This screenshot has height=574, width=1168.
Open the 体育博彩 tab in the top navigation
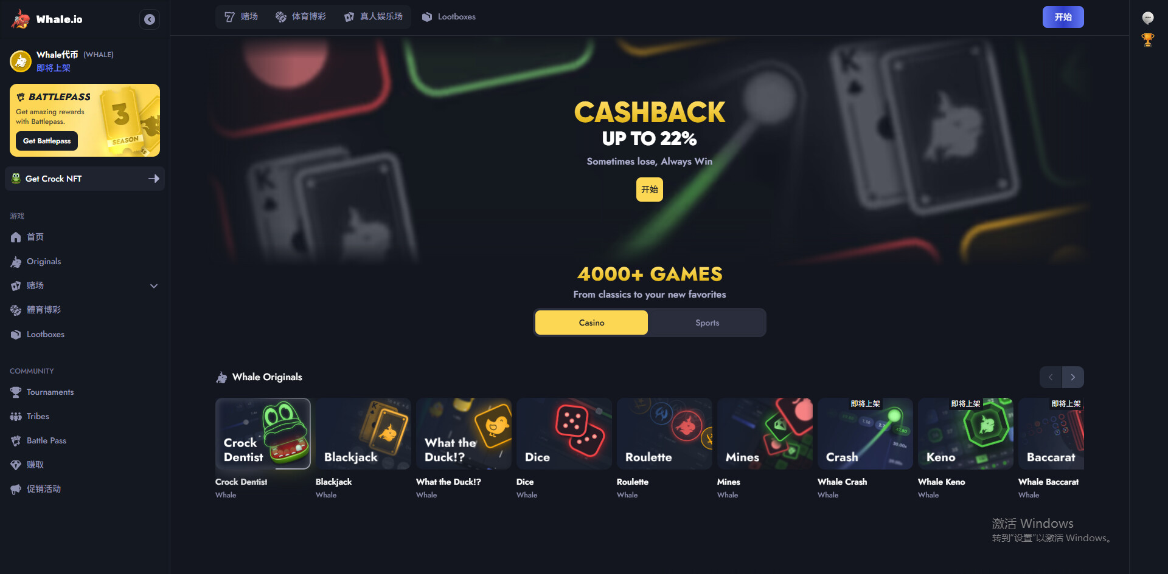(301, 17)
